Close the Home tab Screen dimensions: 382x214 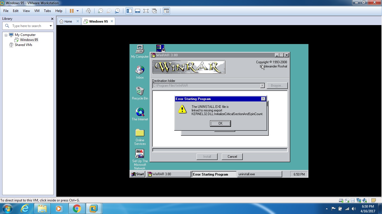point(78,21)
